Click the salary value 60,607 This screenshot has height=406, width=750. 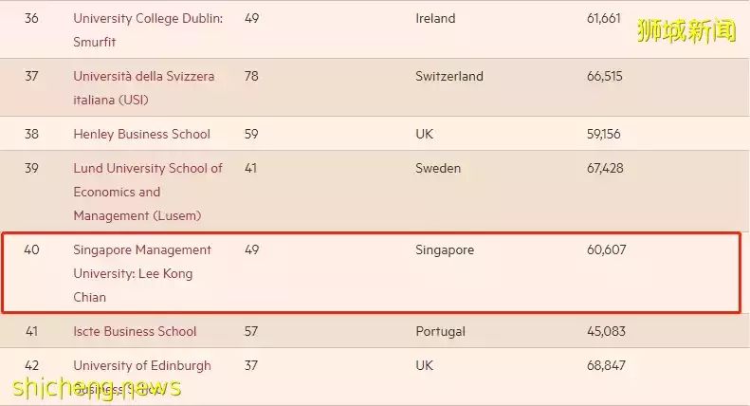pyautogui.click(x=606, y=249)
